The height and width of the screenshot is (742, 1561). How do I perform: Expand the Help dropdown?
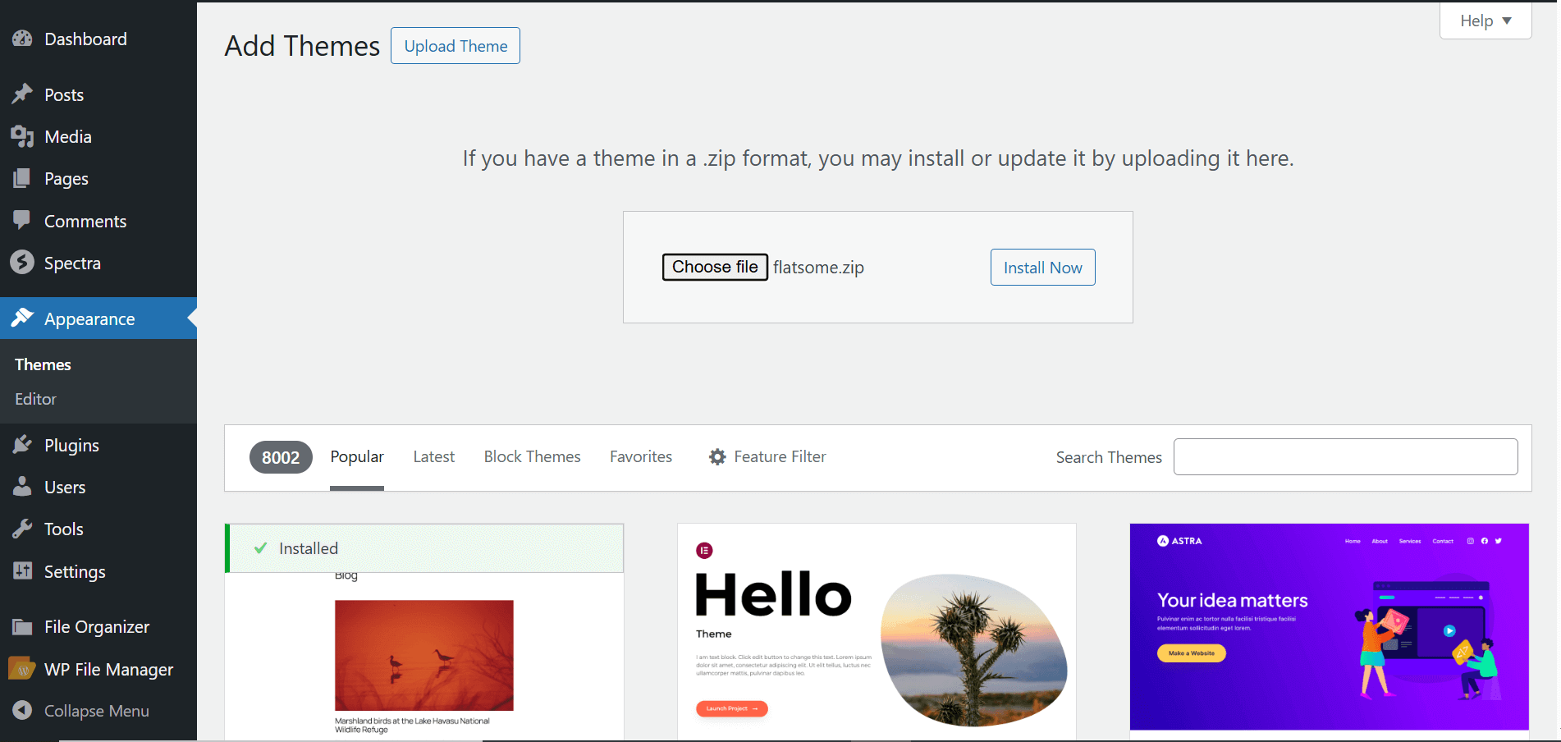click(x=1485, y=21)
